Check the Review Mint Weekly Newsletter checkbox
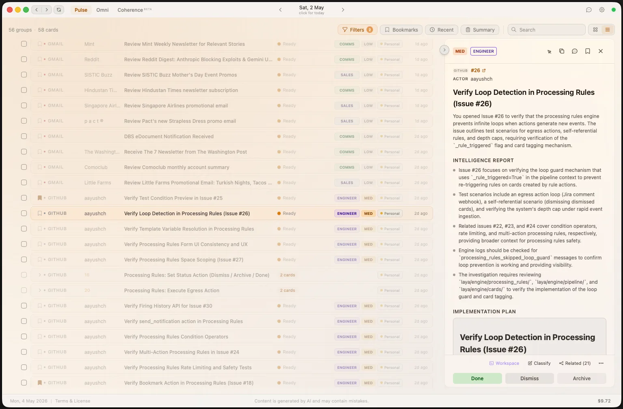Viewport: 623px width, 409px height. click(x=24, y=44)
